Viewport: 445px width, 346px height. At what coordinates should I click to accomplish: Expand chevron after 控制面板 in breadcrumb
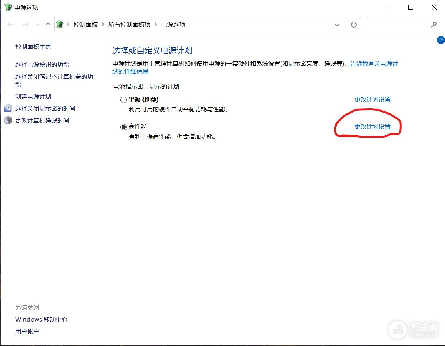coord(103,25)
